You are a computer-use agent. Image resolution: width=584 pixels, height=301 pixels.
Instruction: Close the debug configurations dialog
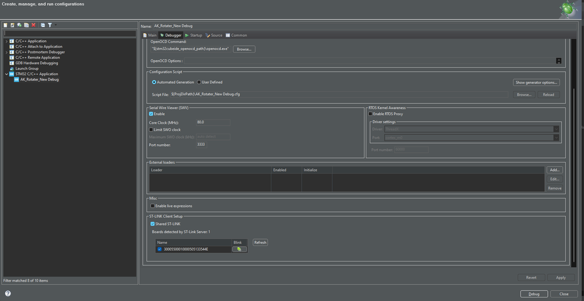[x=564, y=294]
